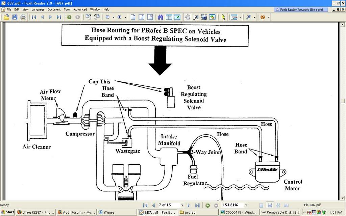Toggle the Hand tool
Screen dimensions: 346x216
[x=188, y=17]
